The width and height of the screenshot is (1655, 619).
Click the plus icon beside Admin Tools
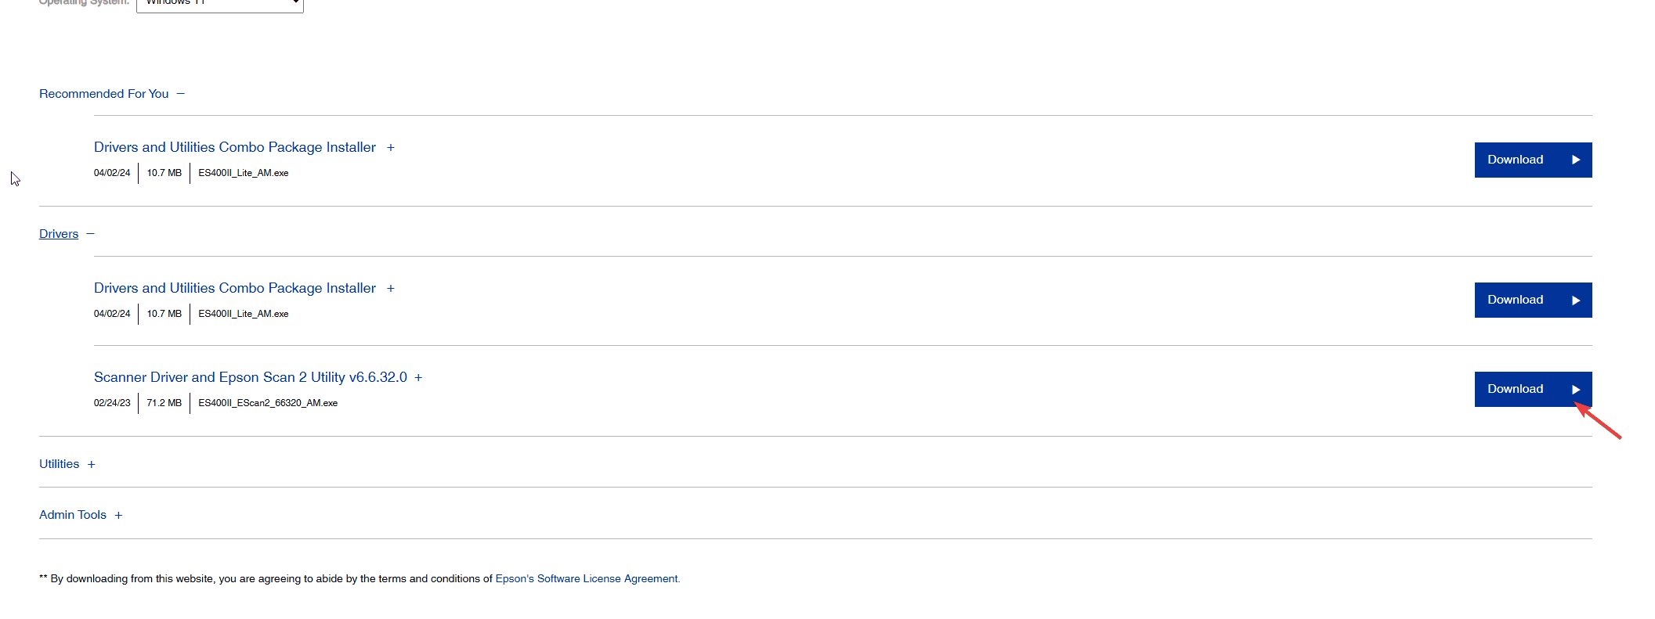pyautogui.click(x=119, y=516)
